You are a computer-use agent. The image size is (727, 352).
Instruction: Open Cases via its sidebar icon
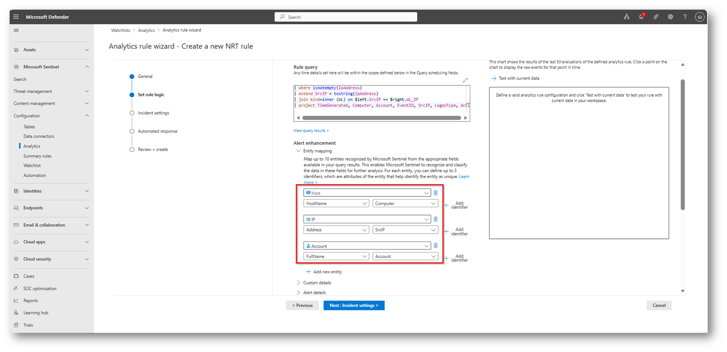[16, 276]
